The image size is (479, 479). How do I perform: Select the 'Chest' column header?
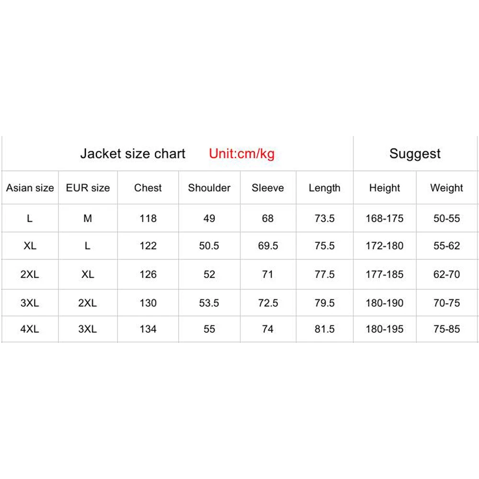[148, 188]
